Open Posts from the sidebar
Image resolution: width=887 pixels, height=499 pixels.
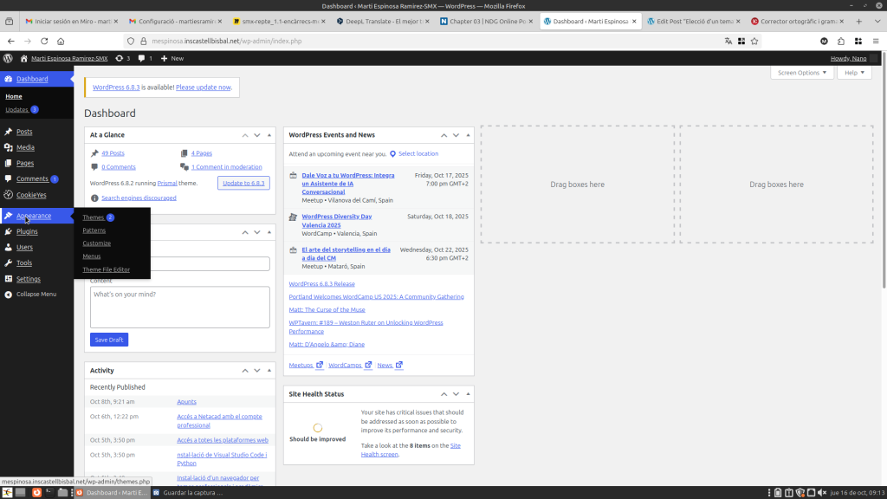24,132
